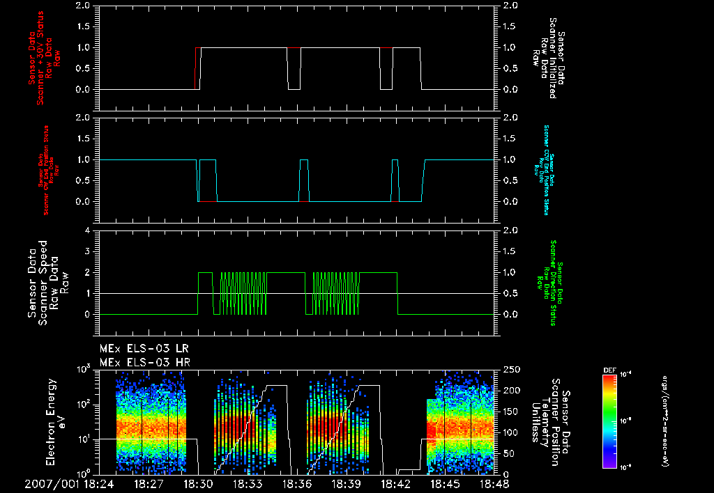
Task: Click the 150 scanner position tick label
Action: click(x=511, y=412)
